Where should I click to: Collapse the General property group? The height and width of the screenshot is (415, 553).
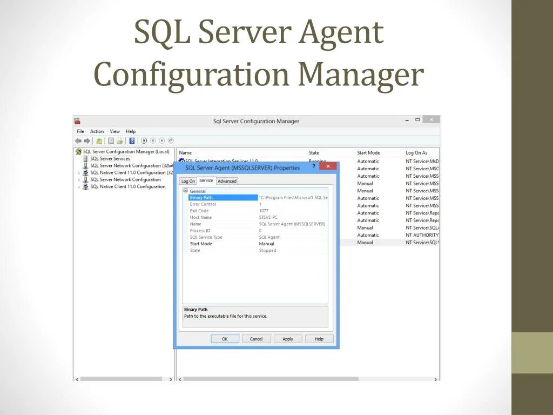click(x=186, y=191)
